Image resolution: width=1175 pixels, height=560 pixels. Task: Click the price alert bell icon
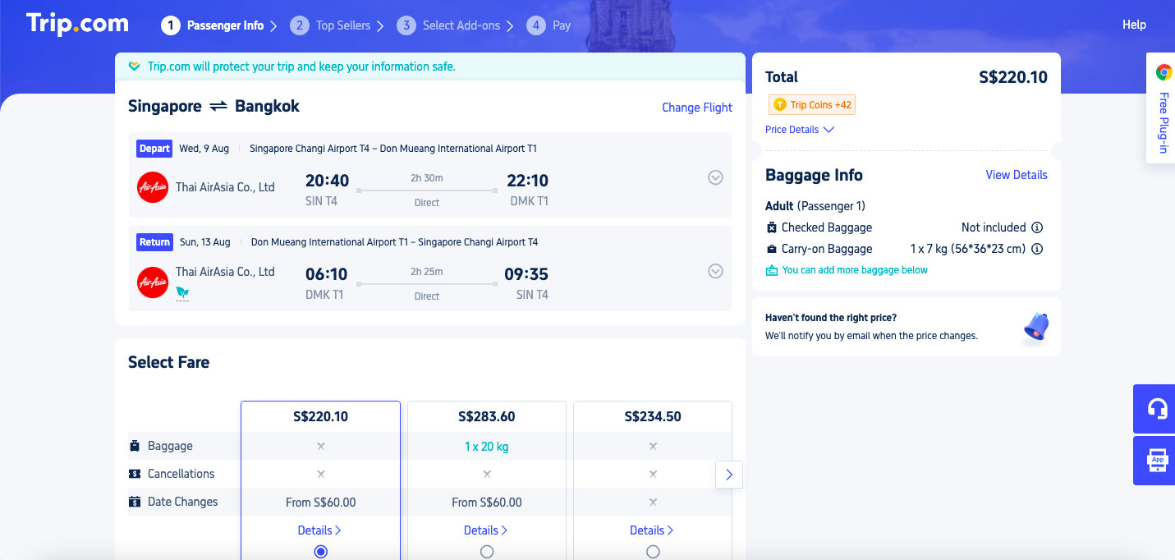(x=1035, y=327)
